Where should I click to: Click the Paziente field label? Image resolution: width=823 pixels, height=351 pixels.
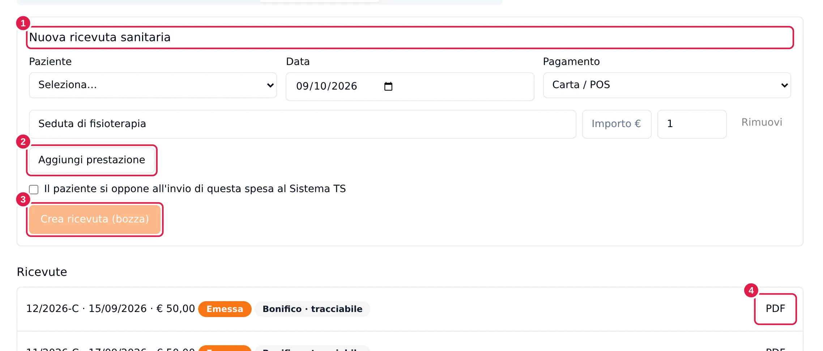click(50, 62)
